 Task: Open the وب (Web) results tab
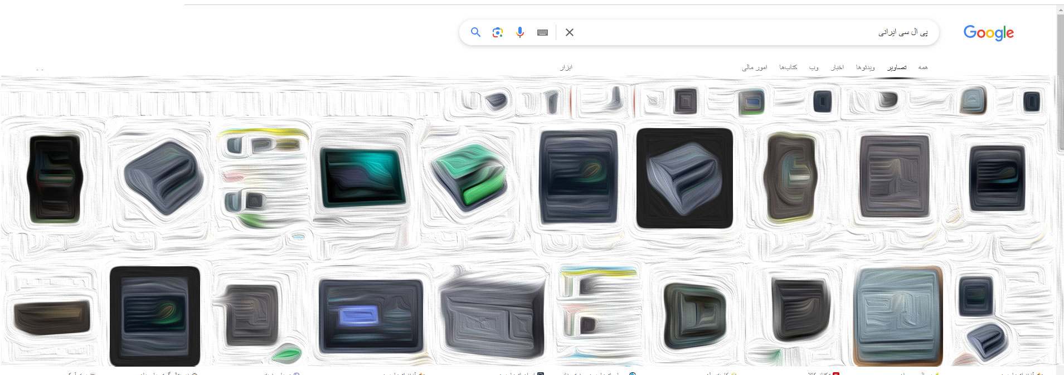point(814,67)
